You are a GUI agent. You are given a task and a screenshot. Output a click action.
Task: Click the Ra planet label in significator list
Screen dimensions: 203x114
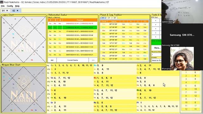click(x=95, y=90)
